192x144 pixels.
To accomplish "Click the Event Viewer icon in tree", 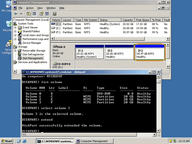I will (20, 27).
